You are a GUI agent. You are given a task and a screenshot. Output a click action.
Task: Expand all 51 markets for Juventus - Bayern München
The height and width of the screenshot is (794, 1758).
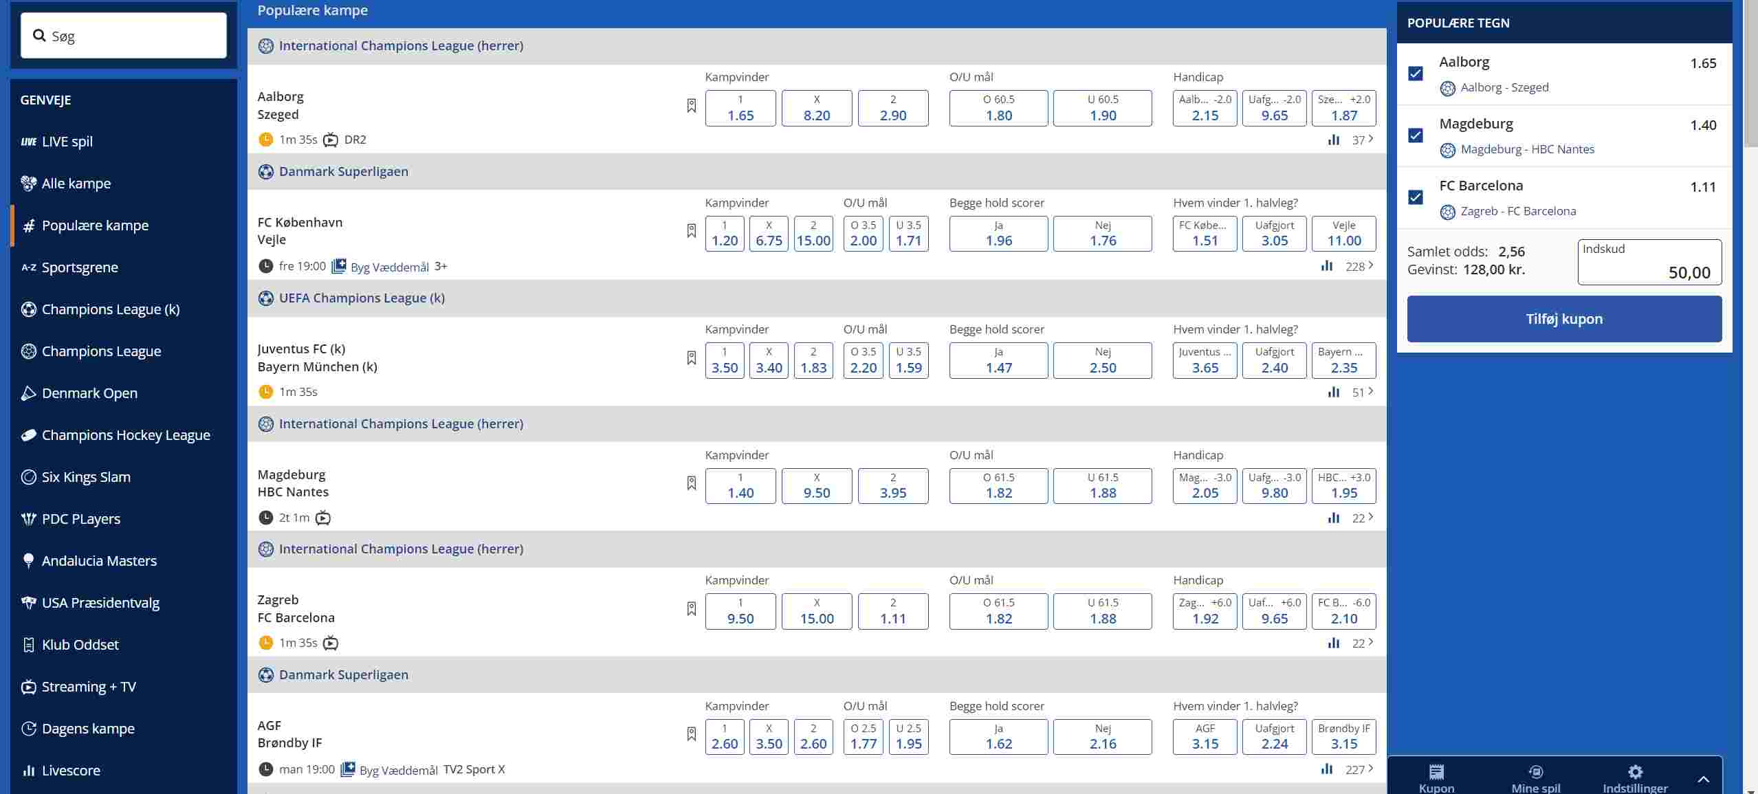(x=1363, y=392)
